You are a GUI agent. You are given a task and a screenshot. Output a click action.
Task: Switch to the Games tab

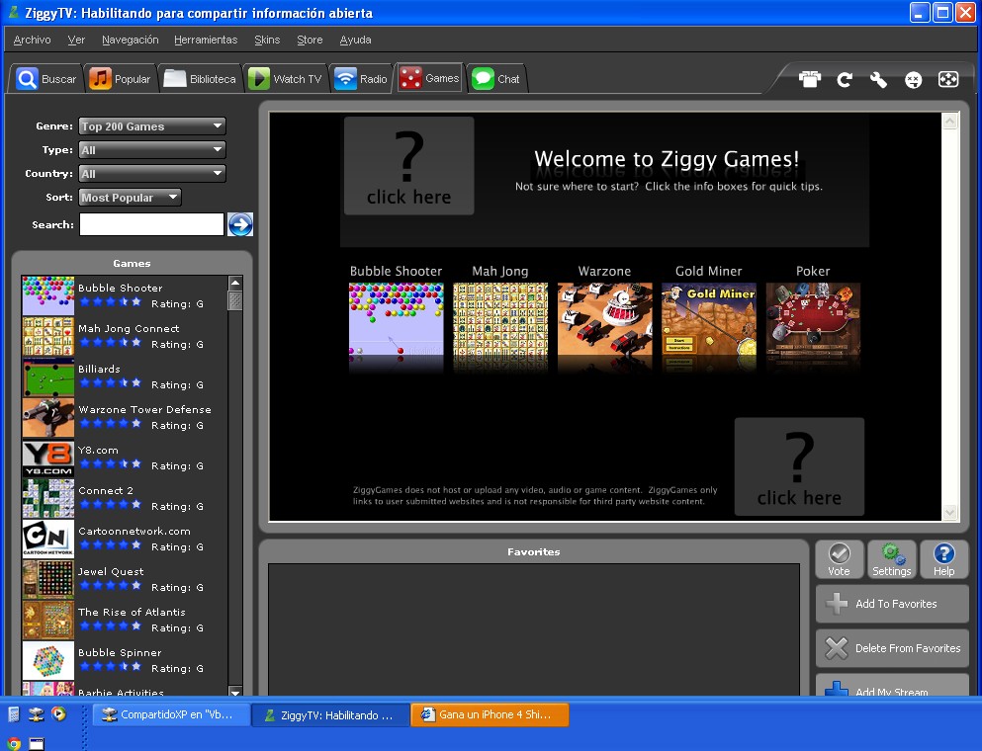click(x=429, y=78)
